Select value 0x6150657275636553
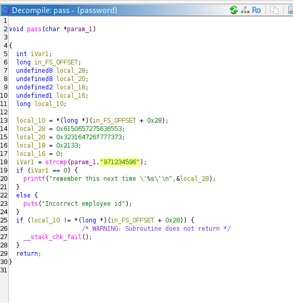 coord(89,129)
